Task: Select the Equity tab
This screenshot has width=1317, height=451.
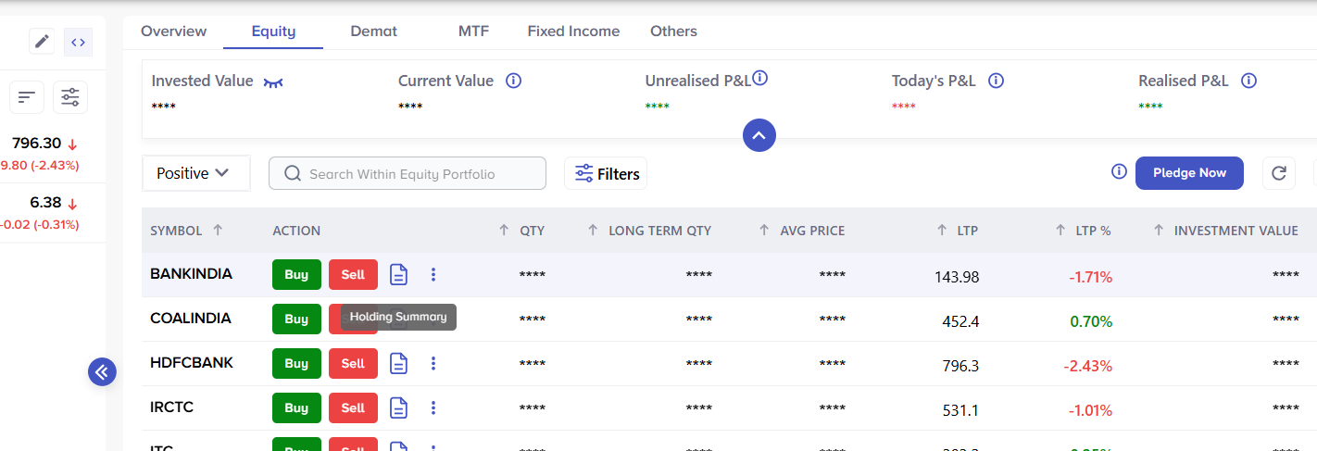Action: coord(273,31)
